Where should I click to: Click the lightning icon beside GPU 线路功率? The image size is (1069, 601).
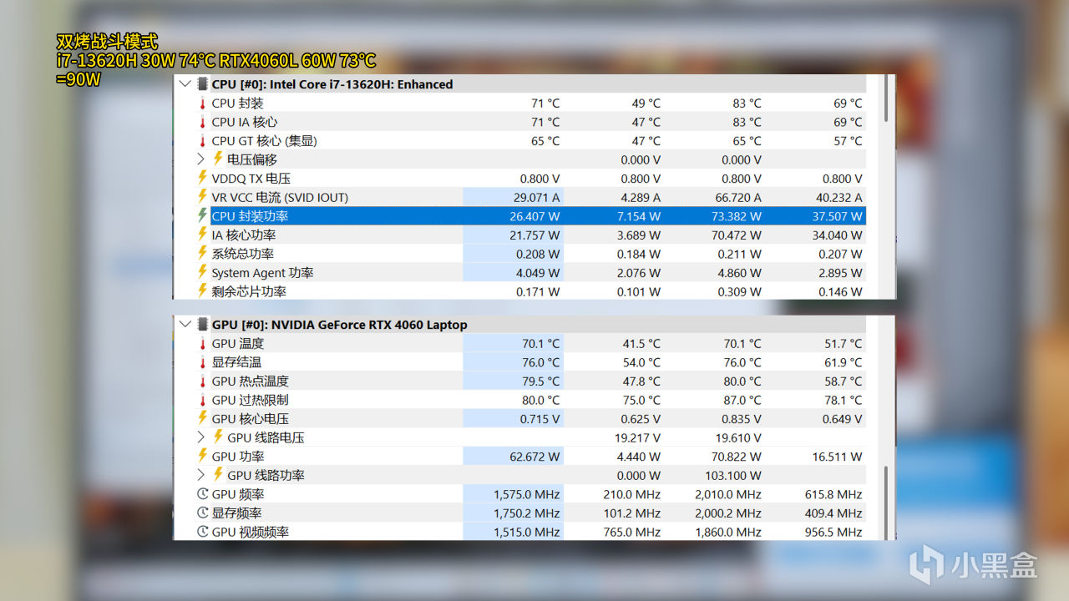218,474
